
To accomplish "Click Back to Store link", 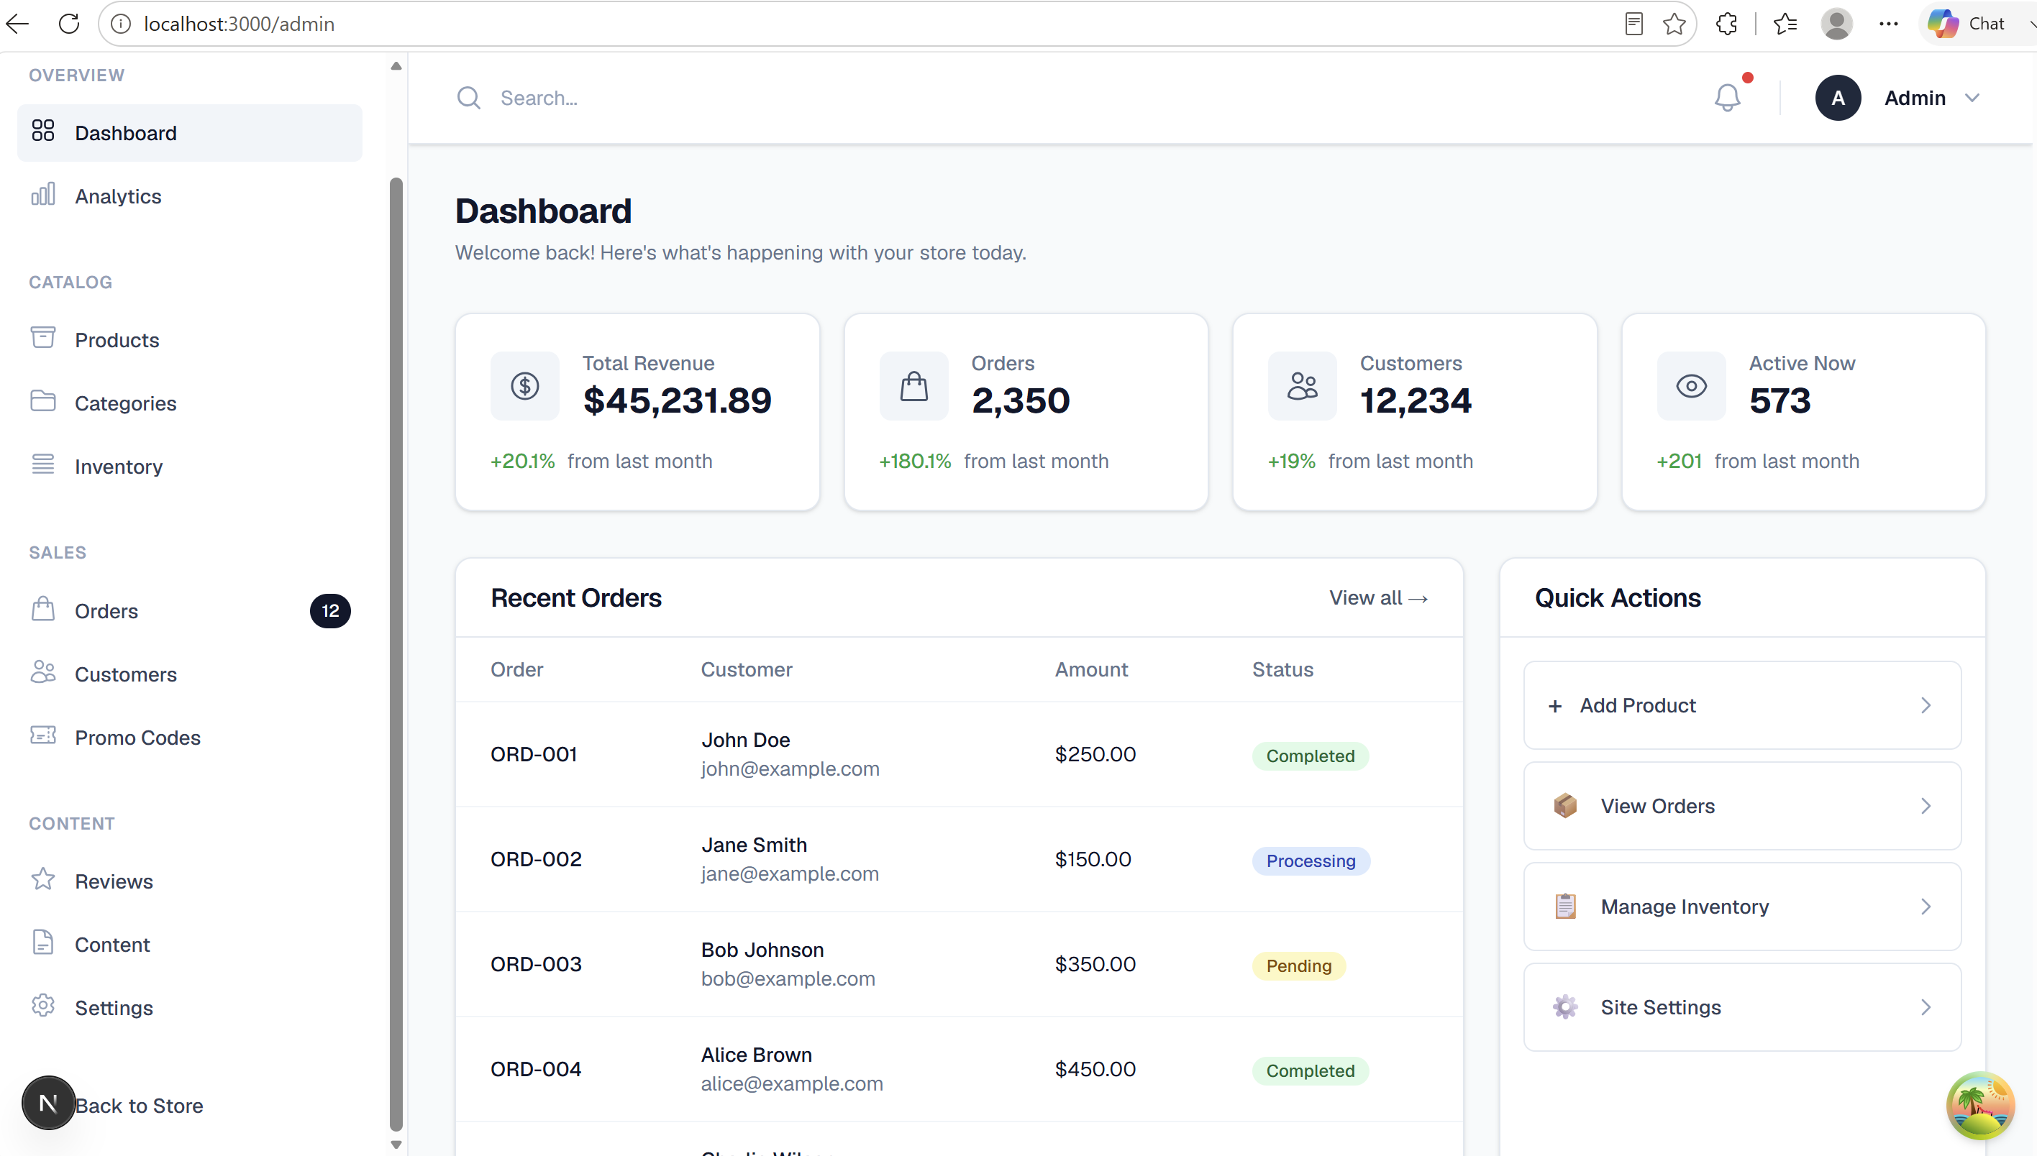I will point(139,1106).
